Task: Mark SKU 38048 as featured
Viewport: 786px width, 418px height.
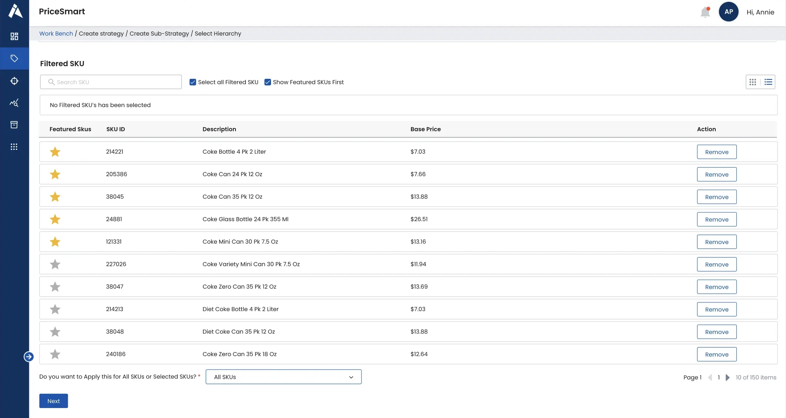Action: 55,332
